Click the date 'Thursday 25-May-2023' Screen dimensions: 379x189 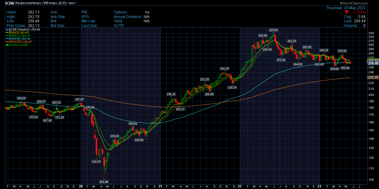tap(346, 8)
